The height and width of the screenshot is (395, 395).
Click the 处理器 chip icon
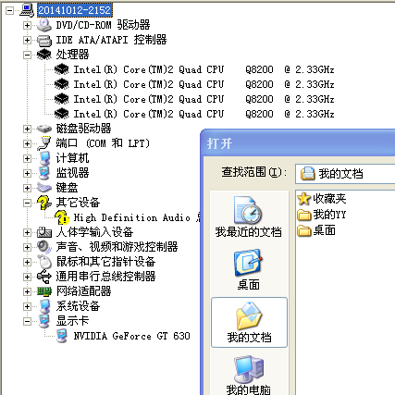(44, 55)
